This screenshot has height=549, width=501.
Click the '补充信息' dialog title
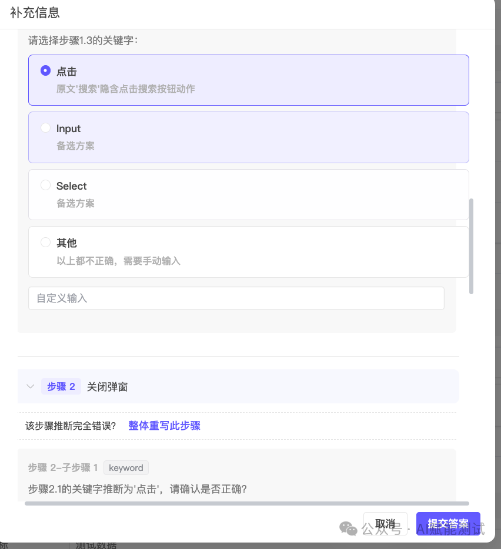(x=35, y=13)
